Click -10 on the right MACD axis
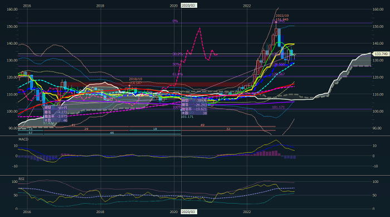This screenshot has width=390, height=217. coord(376,166)
